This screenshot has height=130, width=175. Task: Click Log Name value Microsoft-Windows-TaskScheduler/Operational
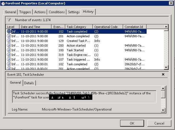click(77, 109)
